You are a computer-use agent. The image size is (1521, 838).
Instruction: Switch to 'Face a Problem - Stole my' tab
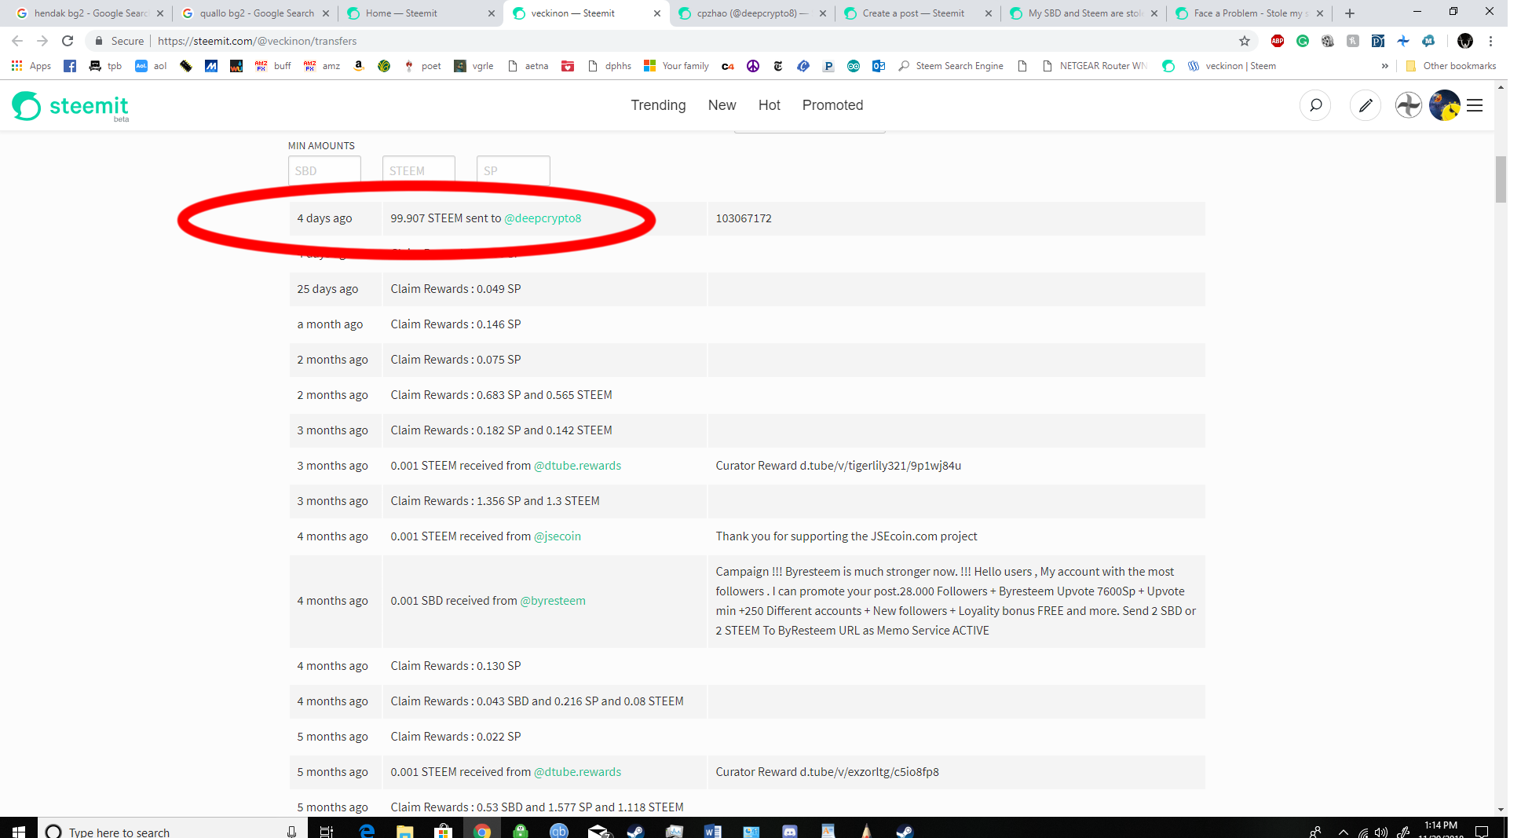1249,13
